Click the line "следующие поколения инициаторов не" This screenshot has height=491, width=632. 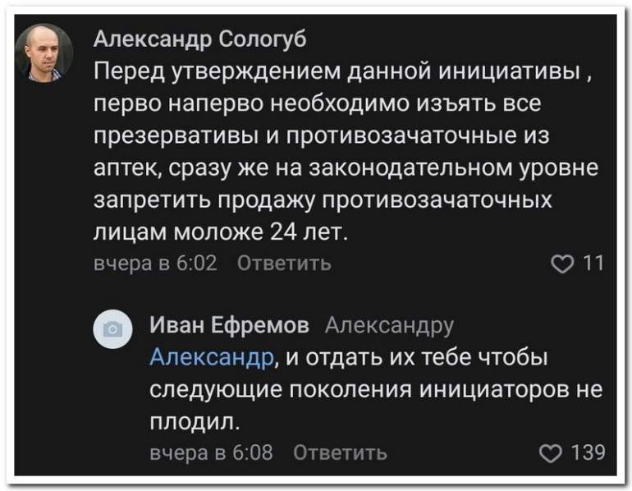pyautogui.click(x=376, y=389)
